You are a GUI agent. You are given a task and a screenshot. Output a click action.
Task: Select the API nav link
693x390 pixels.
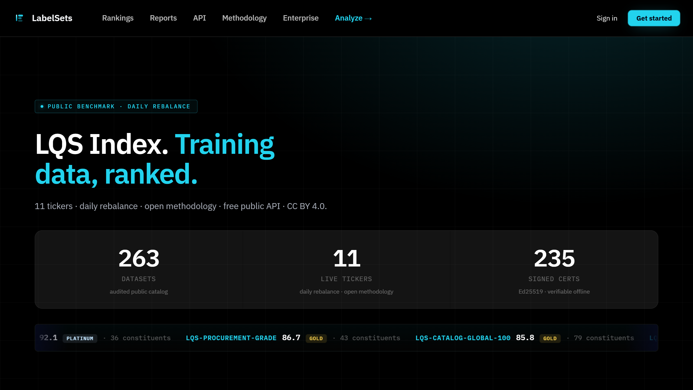coord(200,18)
